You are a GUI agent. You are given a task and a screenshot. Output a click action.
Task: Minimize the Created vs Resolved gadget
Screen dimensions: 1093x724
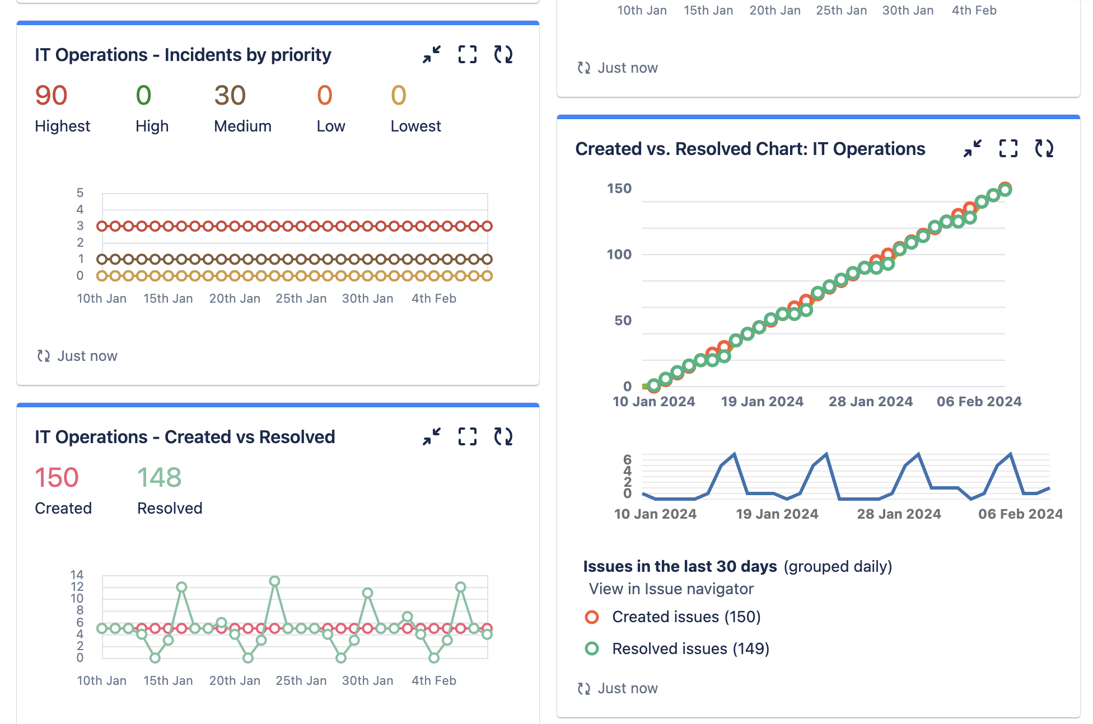[x=432, y=436]
